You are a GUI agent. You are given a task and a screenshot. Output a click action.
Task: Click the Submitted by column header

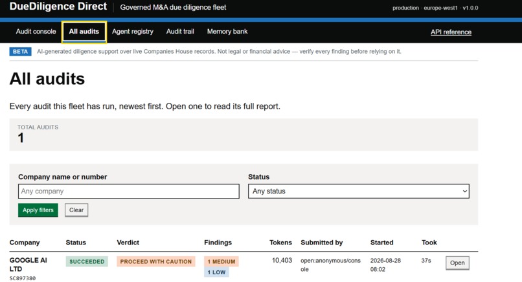click(x=322, y=243)
